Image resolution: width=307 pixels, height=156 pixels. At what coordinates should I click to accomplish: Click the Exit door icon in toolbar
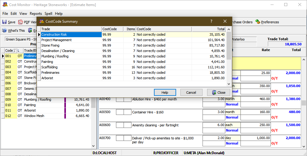point(30,31)
